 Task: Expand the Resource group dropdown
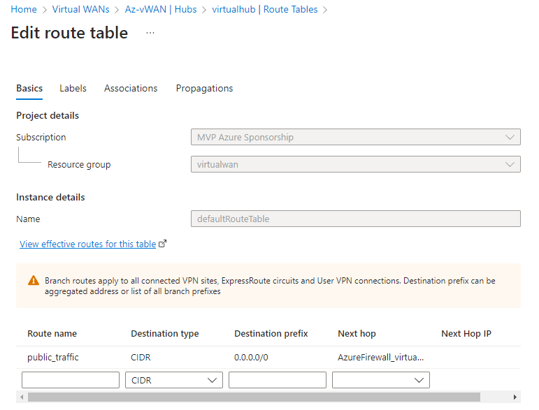355,164
